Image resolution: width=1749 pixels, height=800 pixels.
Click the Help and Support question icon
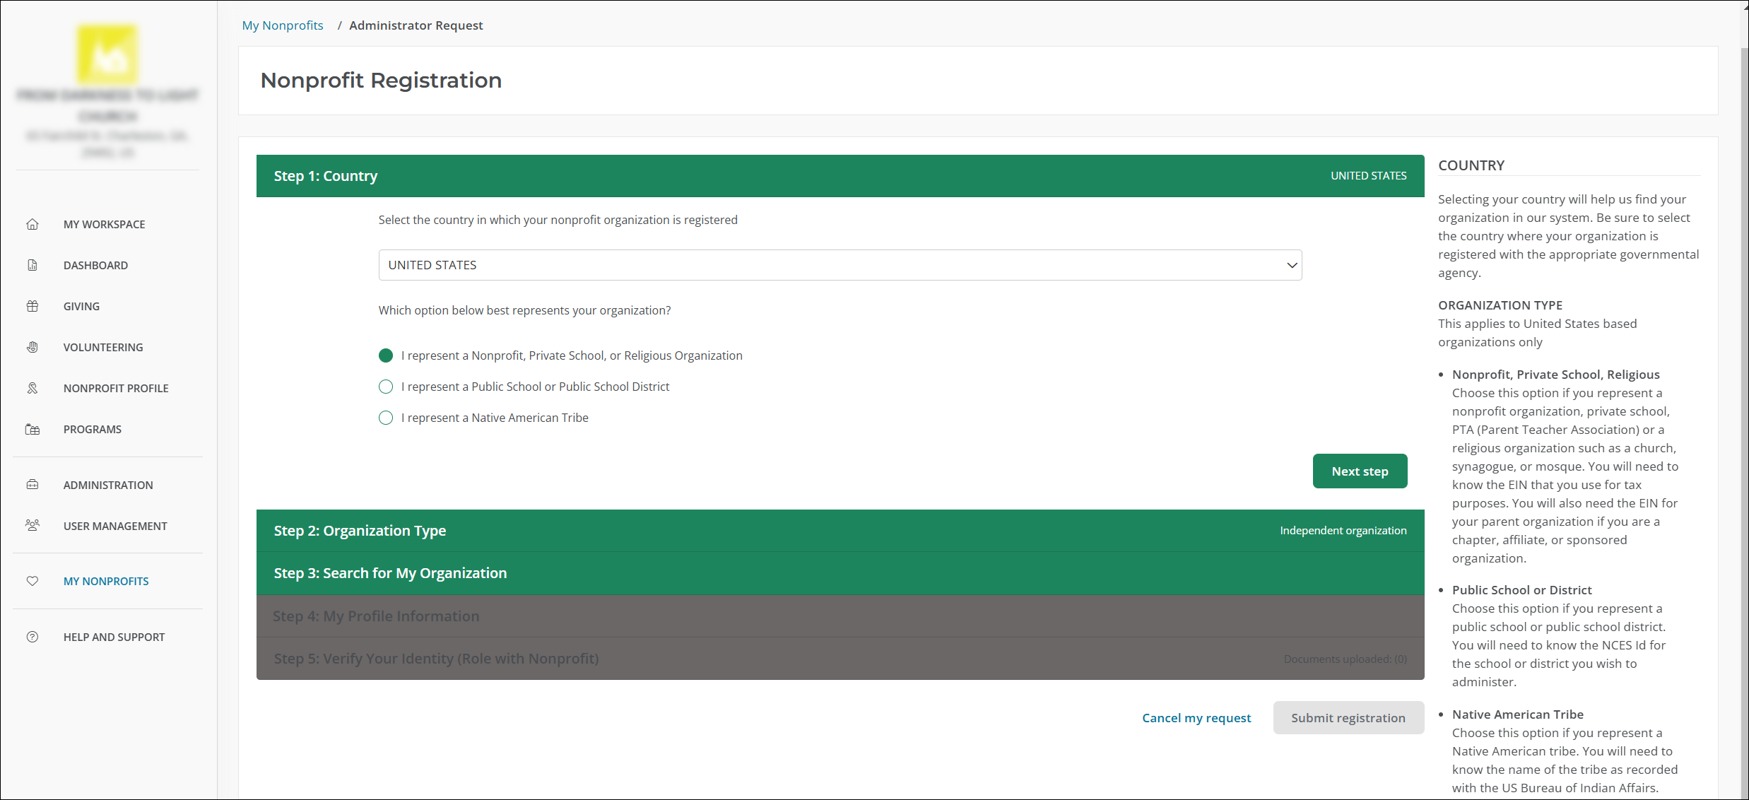[33, 637]
